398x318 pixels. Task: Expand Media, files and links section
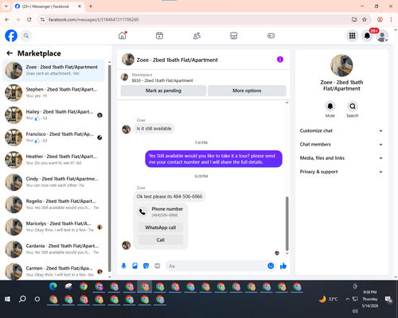[341, 158]
